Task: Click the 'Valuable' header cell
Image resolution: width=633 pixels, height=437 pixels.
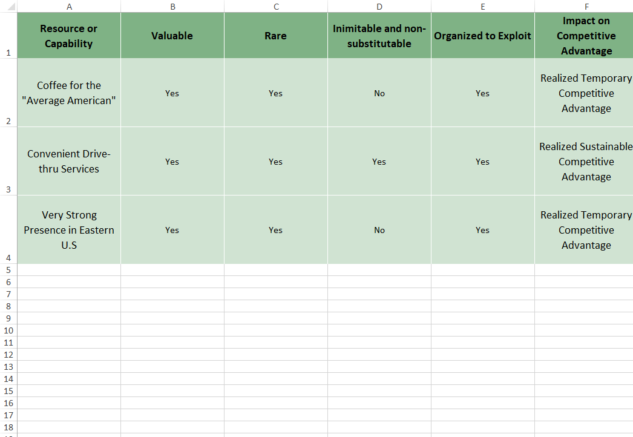Action: pyautogui.click(x=172, y=36)
